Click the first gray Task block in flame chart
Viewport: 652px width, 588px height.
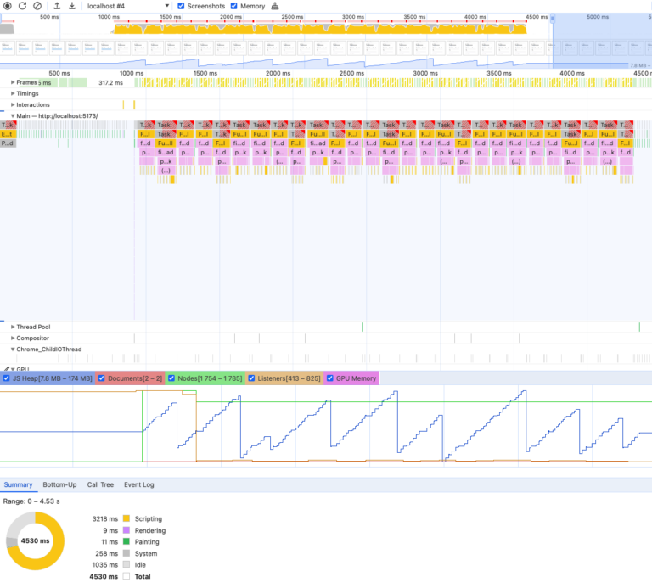tap(8, 125)
